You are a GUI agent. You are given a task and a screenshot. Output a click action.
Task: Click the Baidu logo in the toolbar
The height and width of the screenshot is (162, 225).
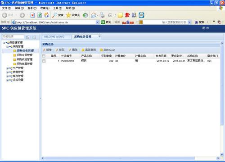click(128, 22)
